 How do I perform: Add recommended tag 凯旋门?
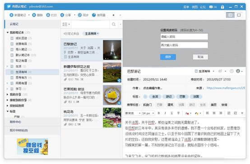pos(148,105)
